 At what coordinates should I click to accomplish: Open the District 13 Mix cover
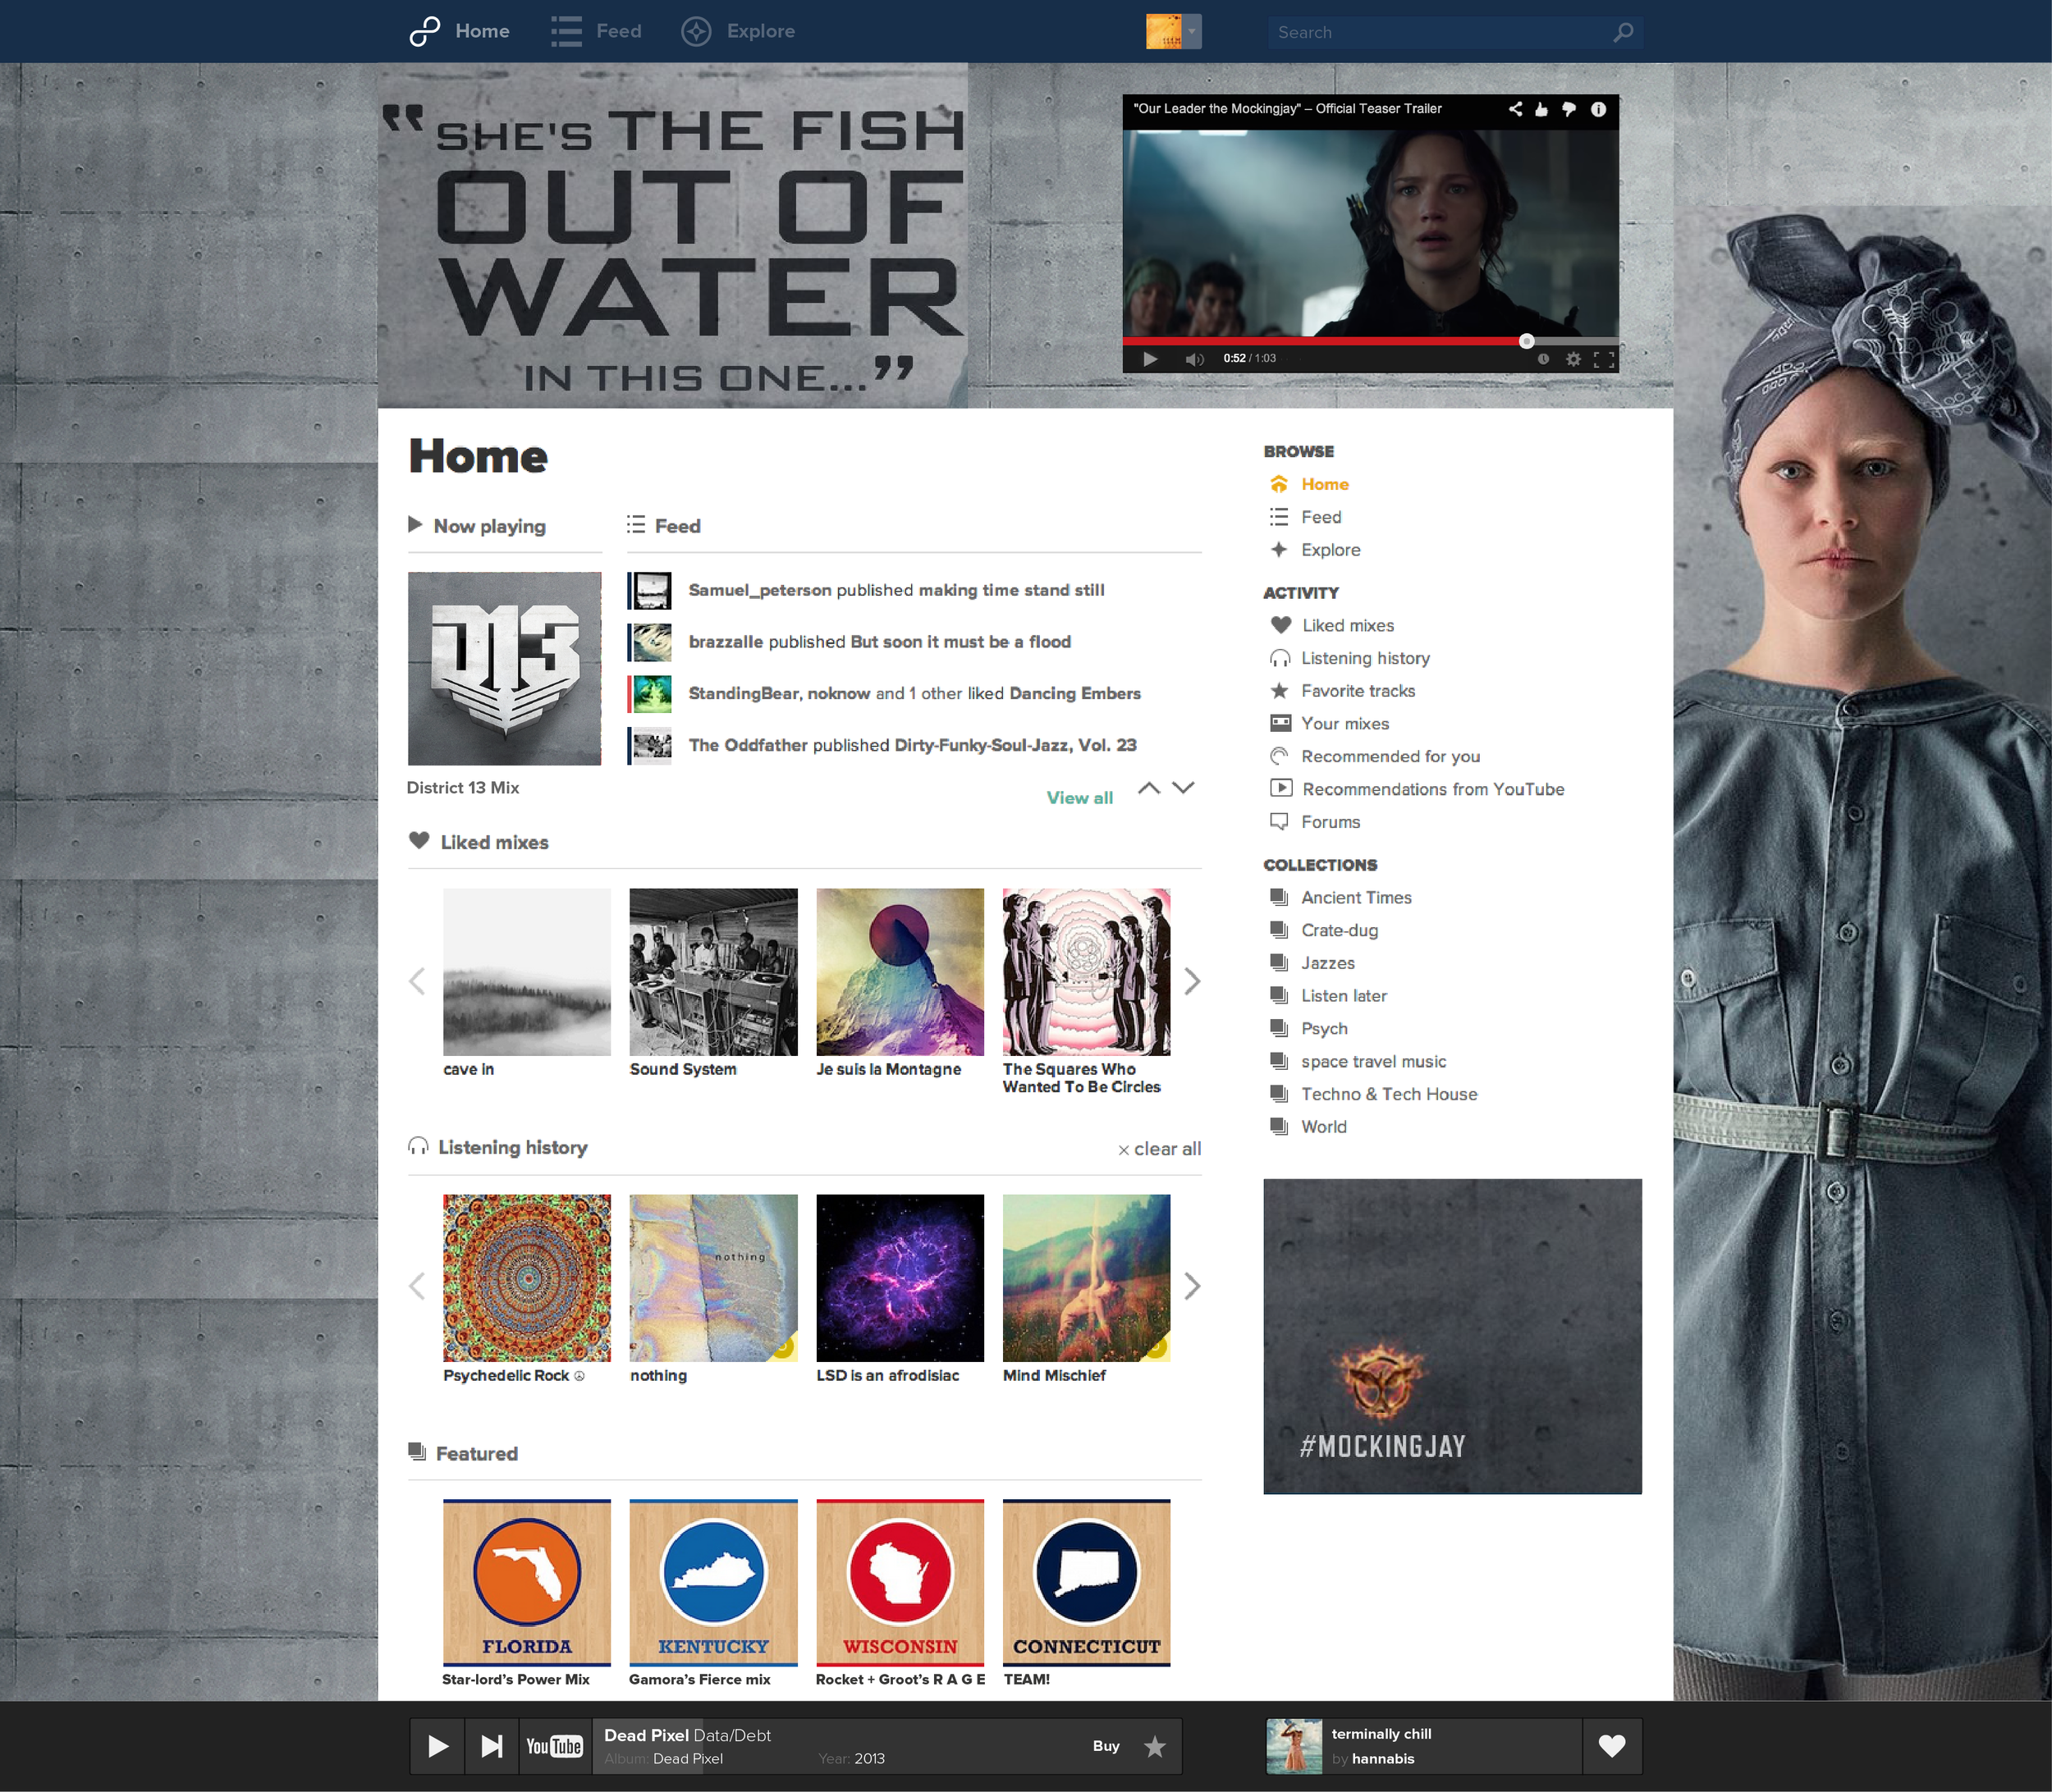tap(504, 669)
